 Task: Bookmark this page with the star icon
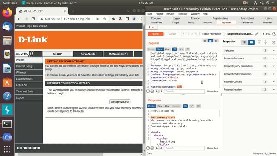(x=105, y=19)
